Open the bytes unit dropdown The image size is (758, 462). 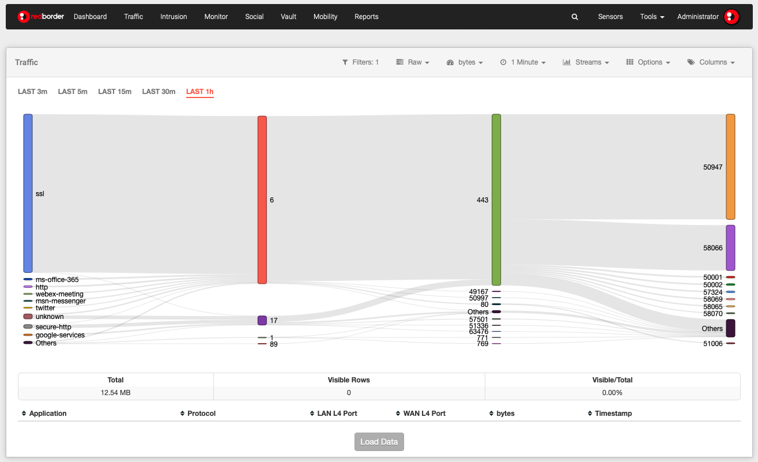point(465,62)
